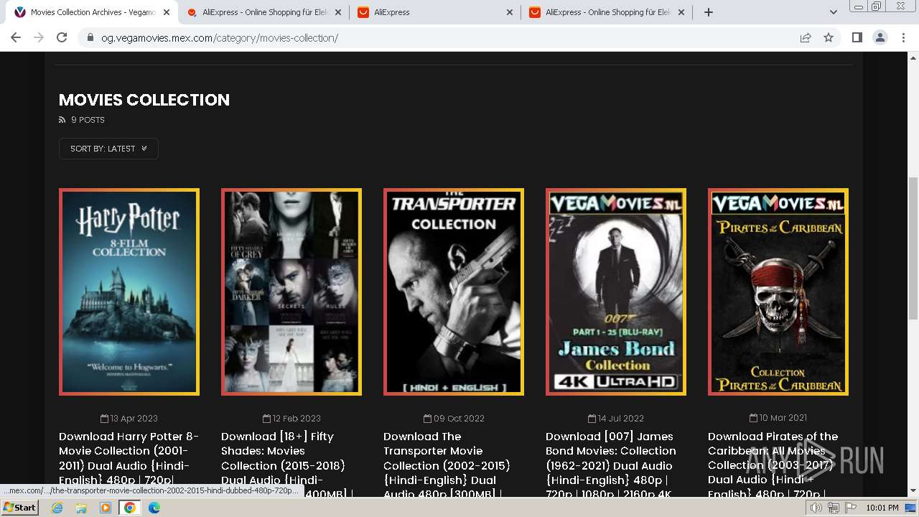
Task: Open the James Bond Collection poster
Action: 616,292
